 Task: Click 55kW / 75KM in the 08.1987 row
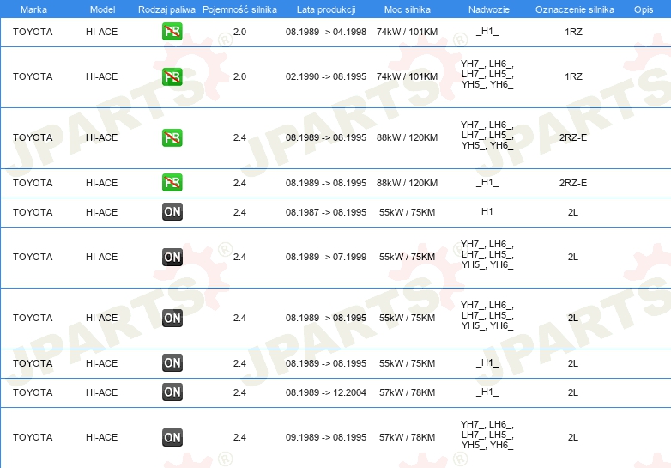tap(407, 212)
